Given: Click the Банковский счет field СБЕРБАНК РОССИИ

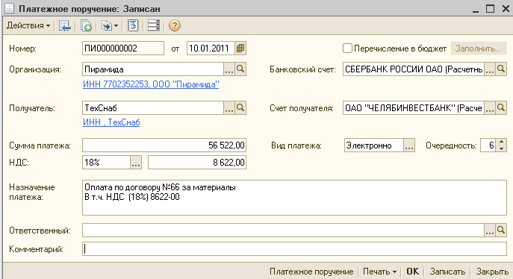Looking at the screenshot, I should 414,69.
